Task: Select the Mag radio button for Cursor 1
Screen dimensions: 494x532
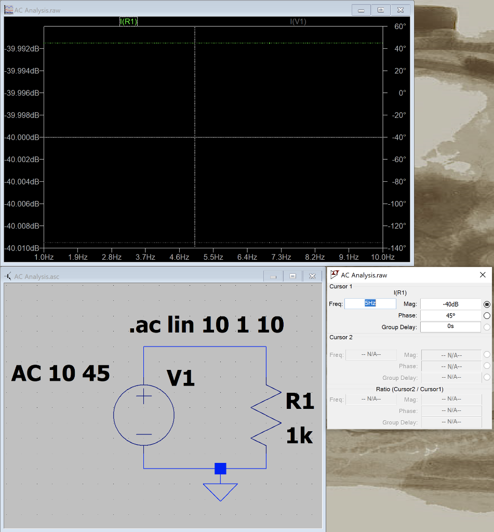Action: [486, 304]
